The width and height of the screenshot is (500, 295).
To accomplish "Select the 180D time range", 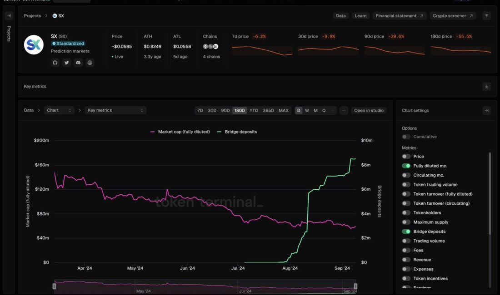I will [x=240, y=110].
